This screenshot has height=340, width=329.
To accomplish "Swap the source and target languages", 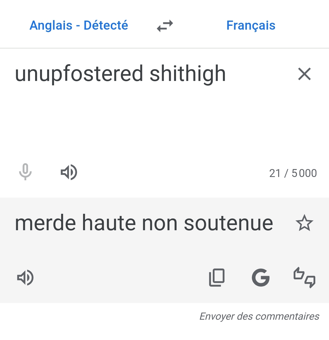I will click(x=165, y=26).
